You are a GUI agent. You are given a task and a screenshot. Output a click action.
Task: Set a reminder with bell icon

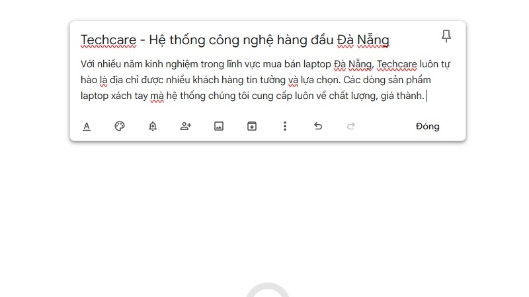[x=153, y=126]
